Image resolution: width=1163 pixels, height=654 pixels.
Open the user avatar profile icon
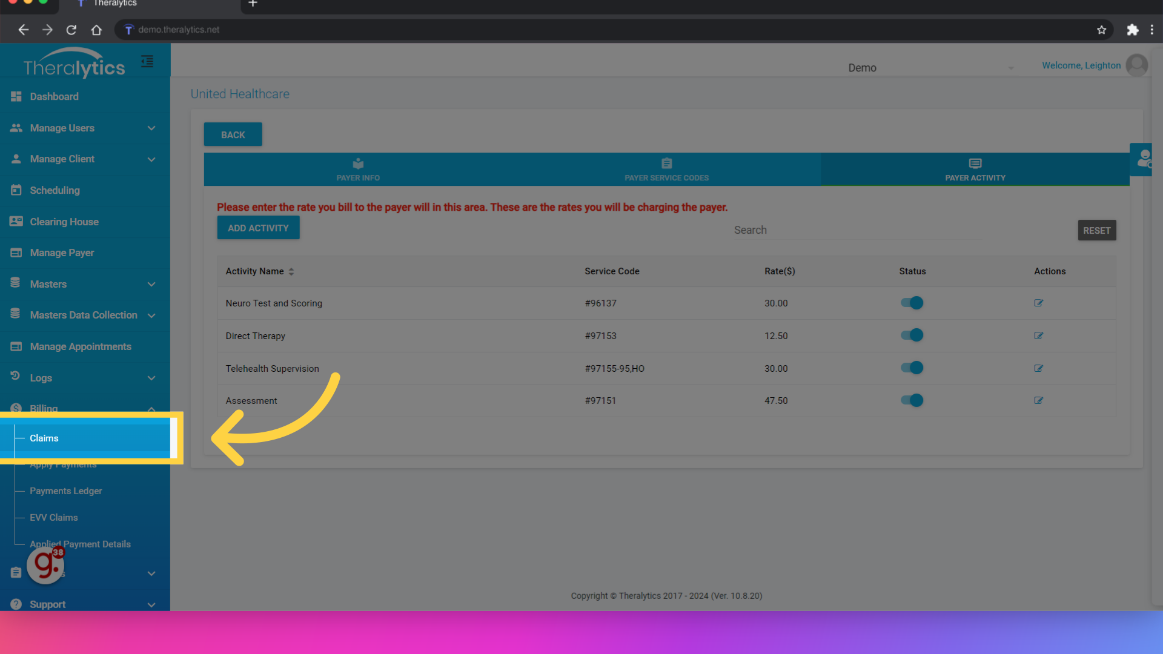1137,65
